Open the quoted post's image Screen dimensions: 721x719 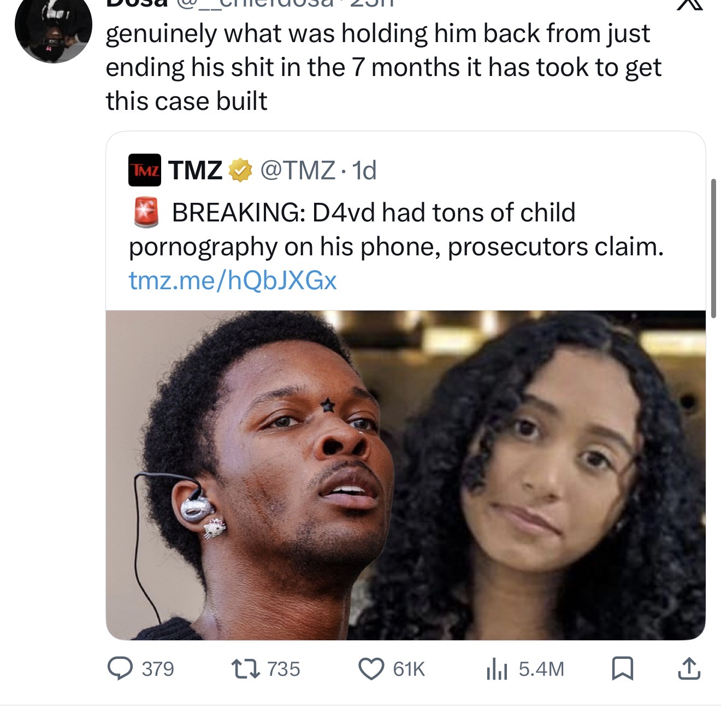405,475
